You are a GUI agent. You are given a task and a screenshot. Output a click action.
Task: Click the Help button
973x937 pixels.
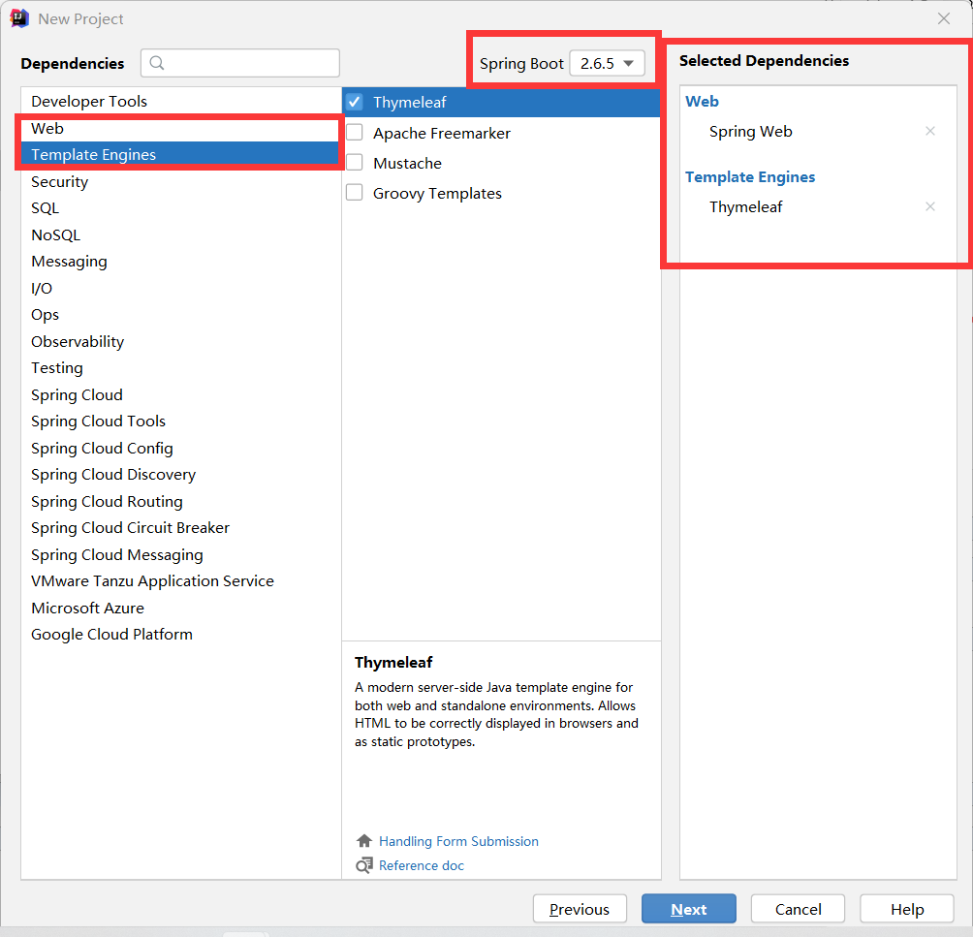coord(907,909)
